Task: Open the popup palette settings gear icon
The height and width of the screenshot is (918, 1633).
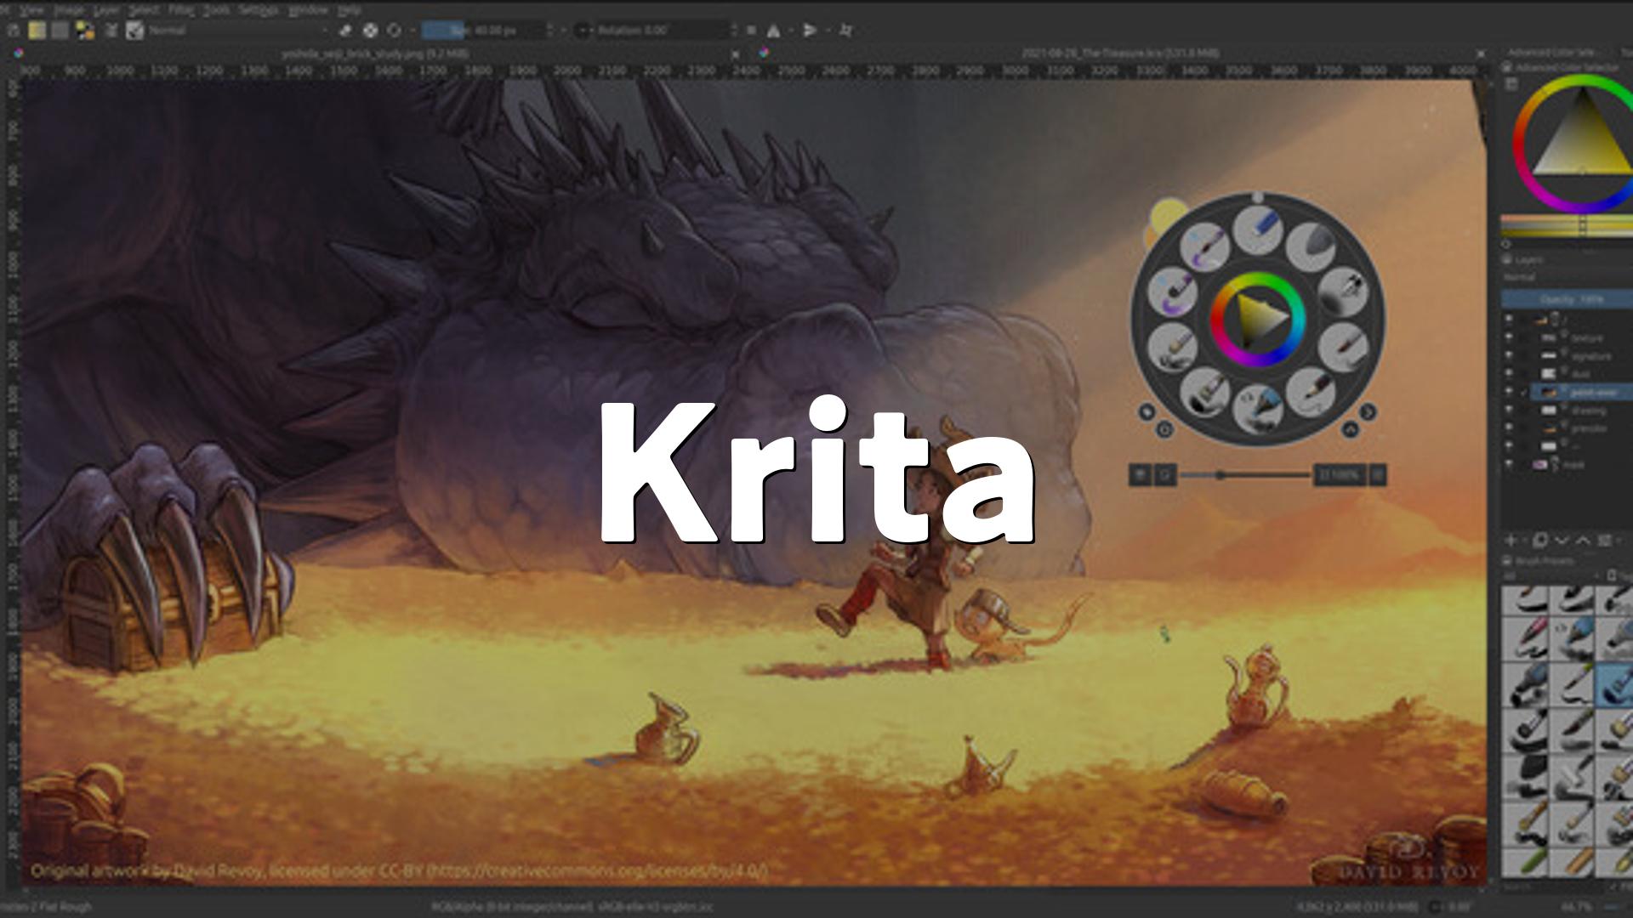Action: 1165,429
